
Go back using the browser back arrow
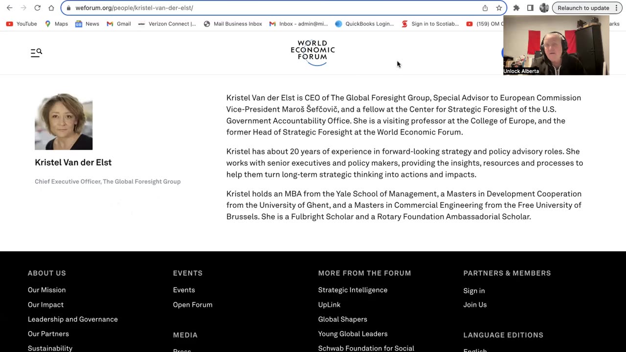click(9, 8)
